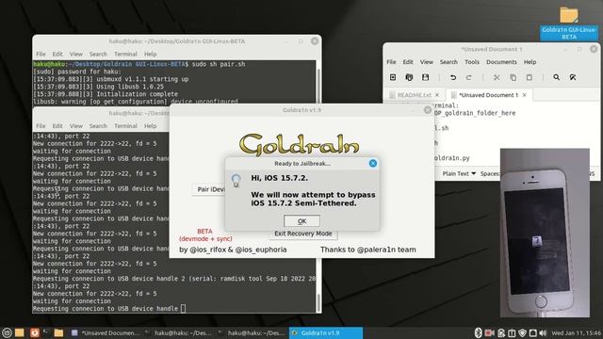
Task: Close the Goldra1n v1.9 window
Action: [x=427, y=110]
